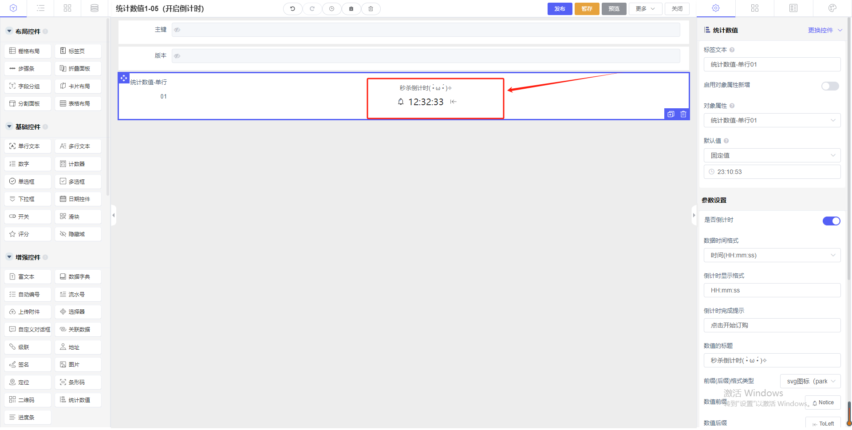Click the help icon beside 标签文本
The width and height of the screenshot is (852, 430).
point(732,50)
